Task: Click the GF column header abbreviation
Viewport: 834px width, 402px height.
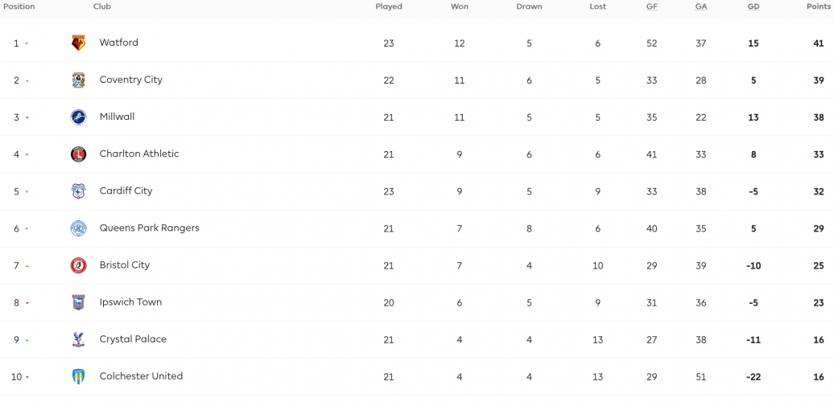Action: [651, 7]
